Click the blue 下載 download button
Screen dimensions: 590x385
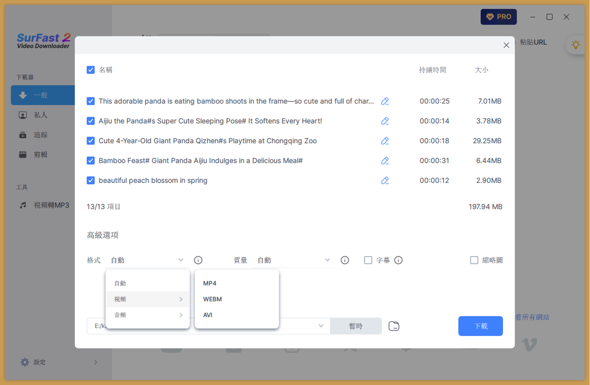coord(480,326)
